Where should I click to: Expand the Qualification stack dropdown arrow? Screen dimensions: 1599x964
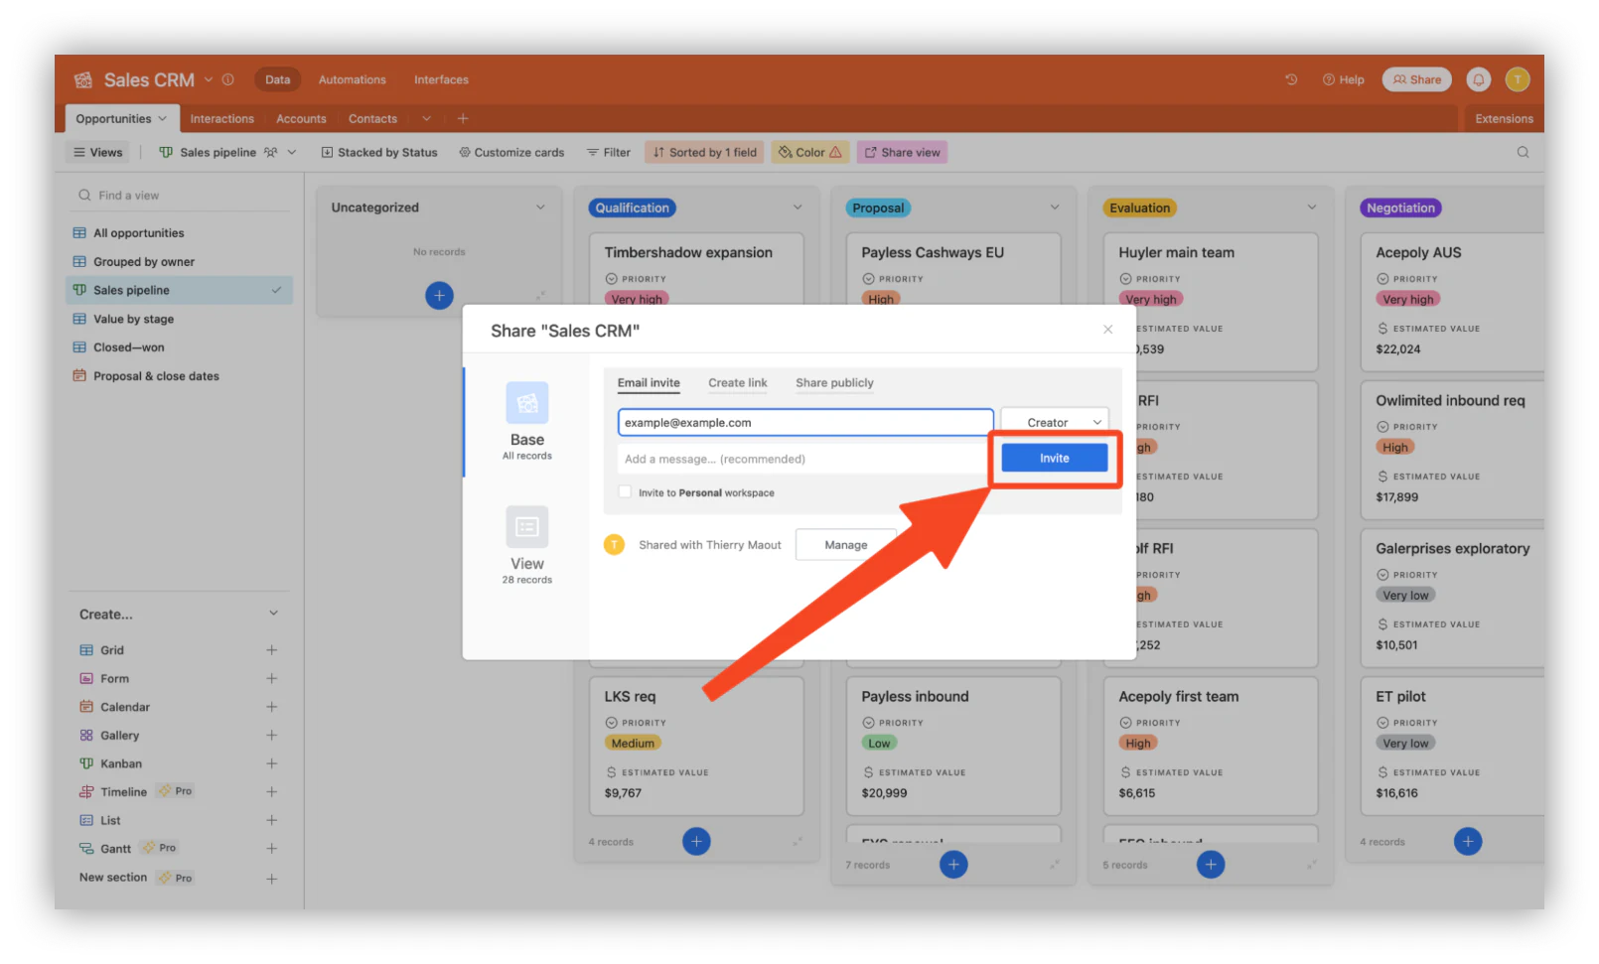pyautogui.click(x=798, y=207)
